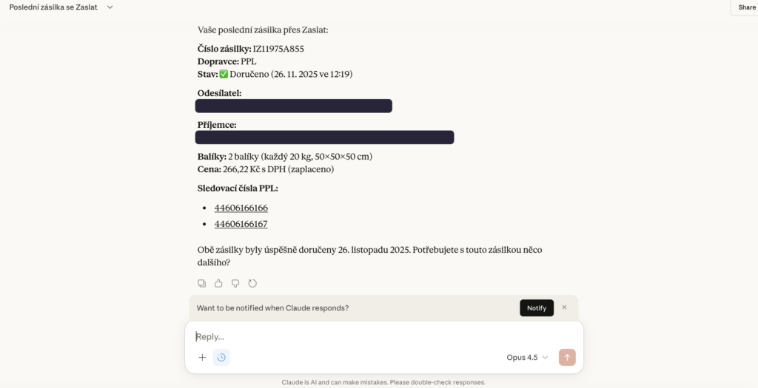Focus the Reply input field
This screenshot has height=388, width=758.
(x=384, y=336)
